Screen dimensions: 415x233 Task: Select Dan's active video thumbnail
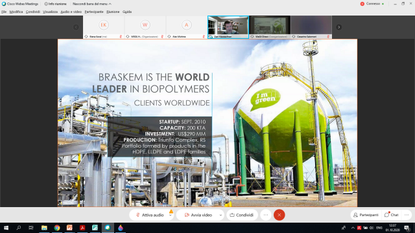pyautogui.click(x=228, y=27)
